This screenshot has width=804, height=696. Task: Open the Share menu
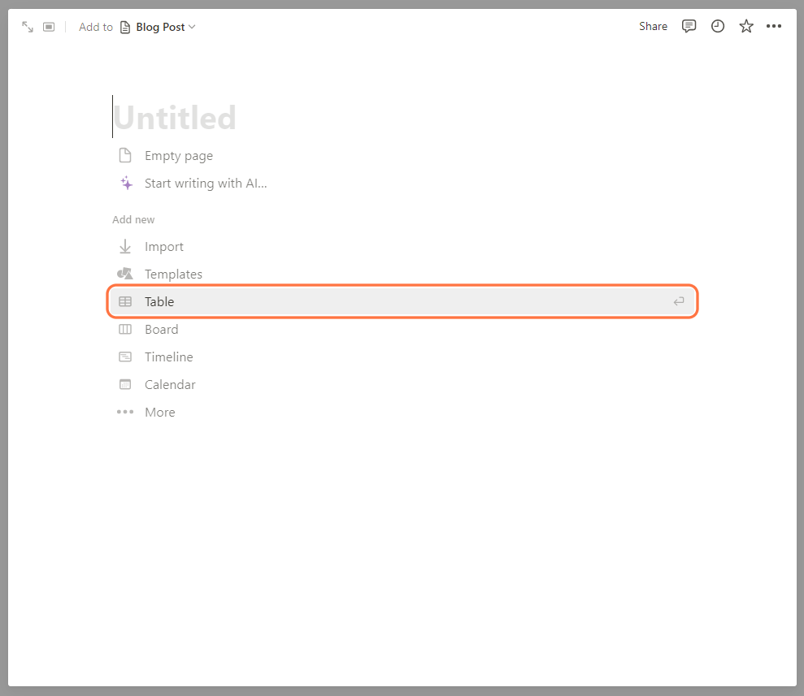click(x=653, y=26)
